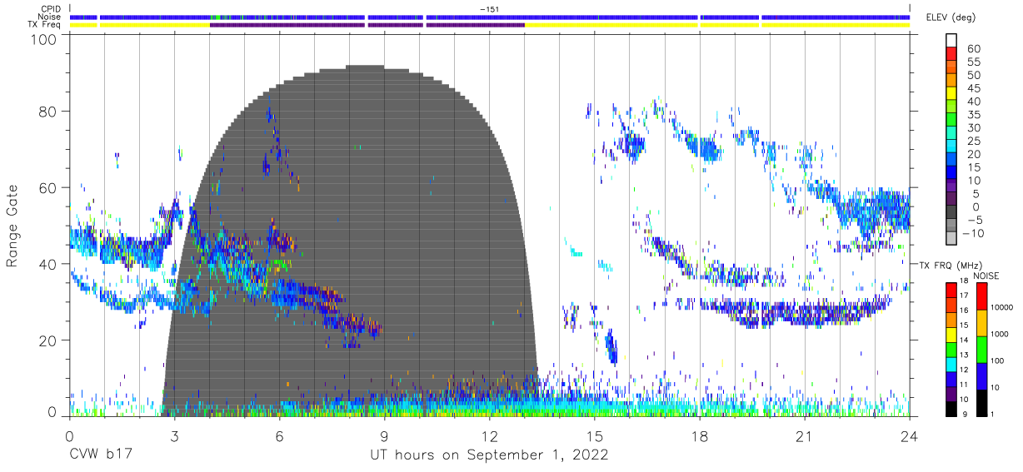Click the '55' label on the ELEV color bar
The width and height of the screenshot is (1023, 472).
coord(975,62)
